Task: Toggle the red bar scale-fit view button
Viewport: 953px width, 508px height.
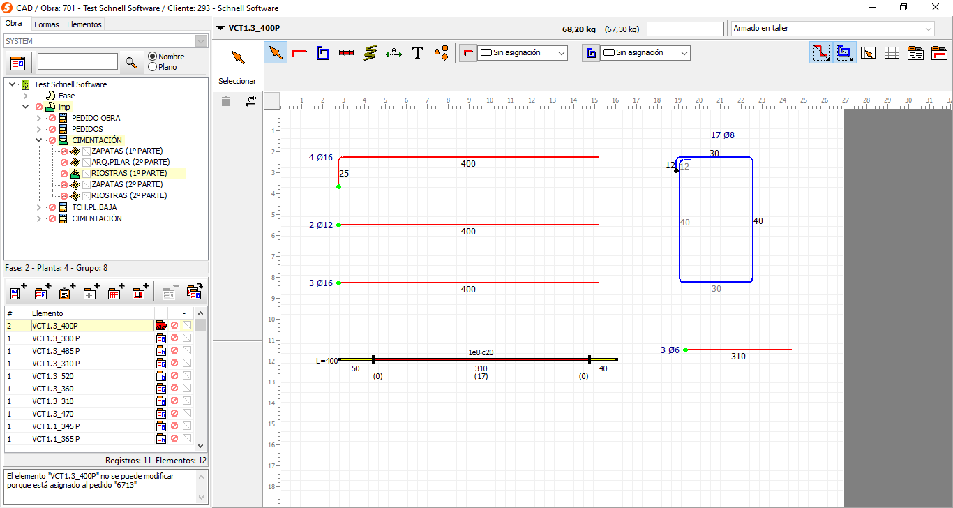Action: tap(820, 53)
